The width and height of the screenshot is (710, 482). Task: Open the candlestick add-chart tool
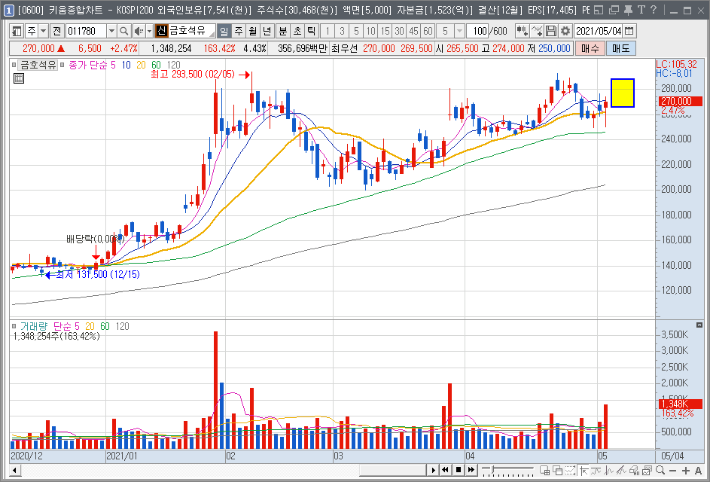point(522,32)
